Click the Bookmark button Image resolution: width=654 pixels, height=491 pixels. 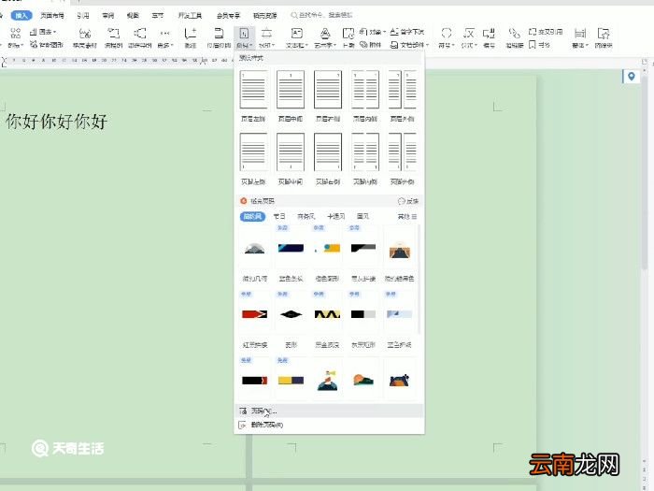tap(539, 44)
